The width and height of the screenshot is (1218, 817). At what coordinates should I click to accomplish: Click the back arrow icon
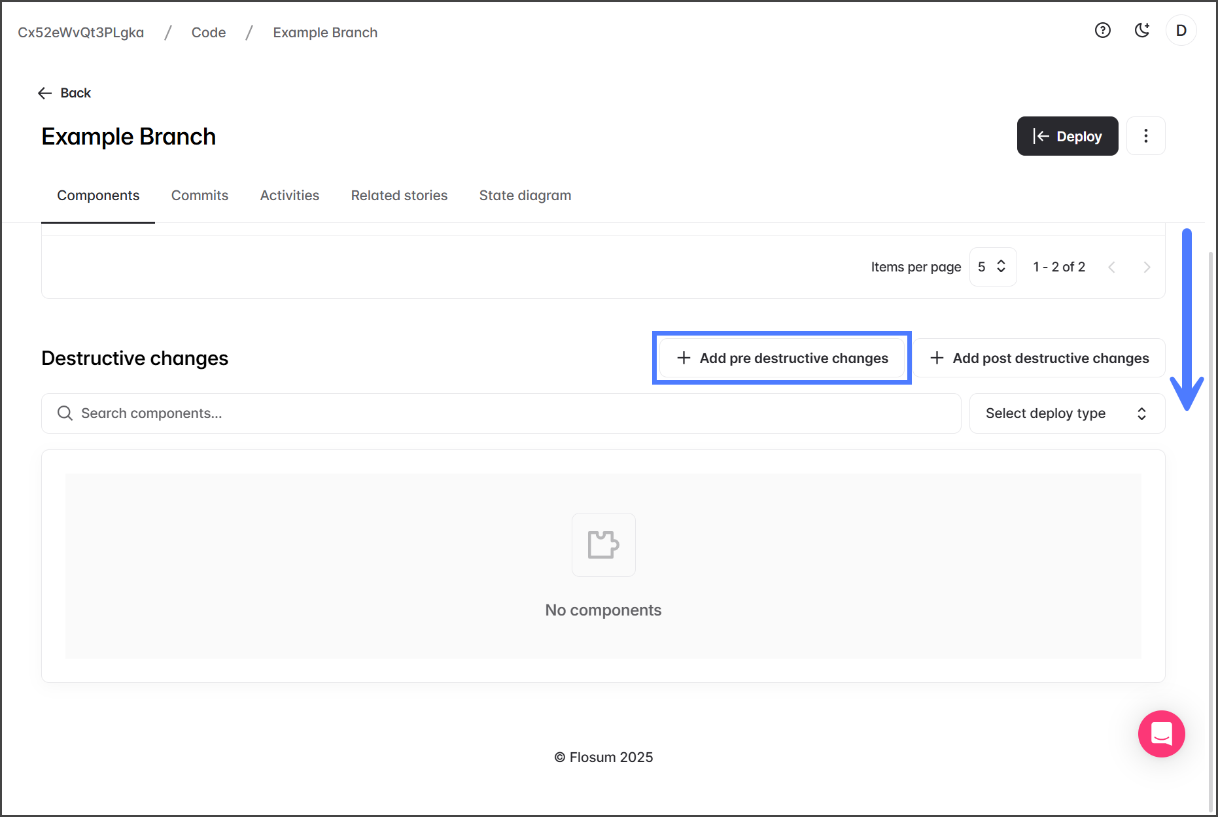tap(44, 93)
